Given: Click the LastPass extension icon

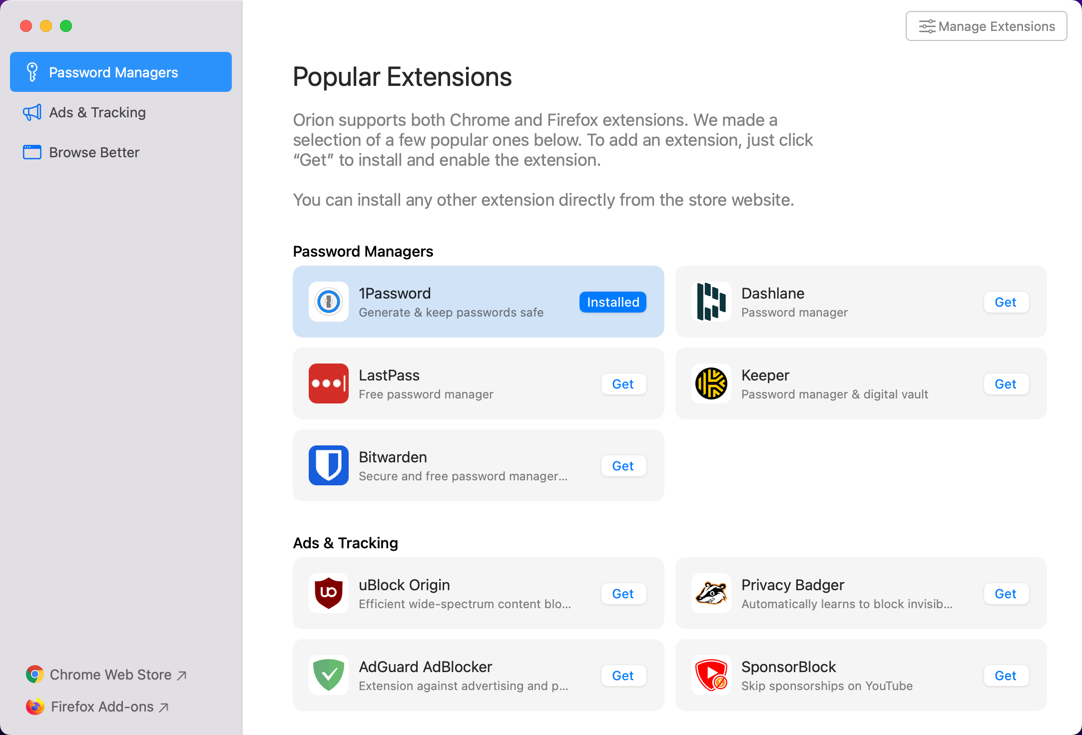Looking at the screenshot, I should [x=330, y=383].
